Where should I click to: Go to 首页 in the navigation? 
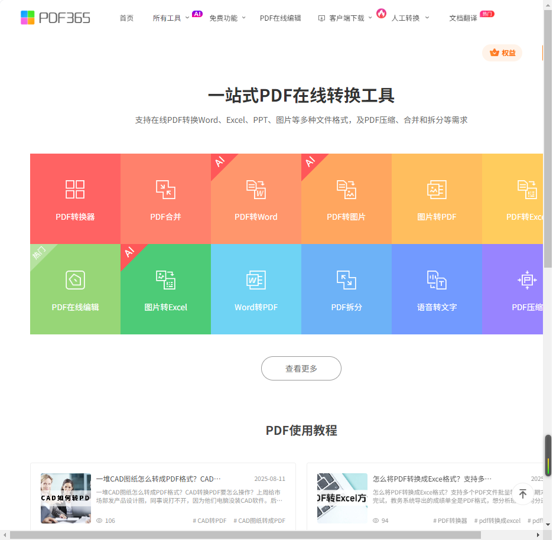click(x=126, y=18)
